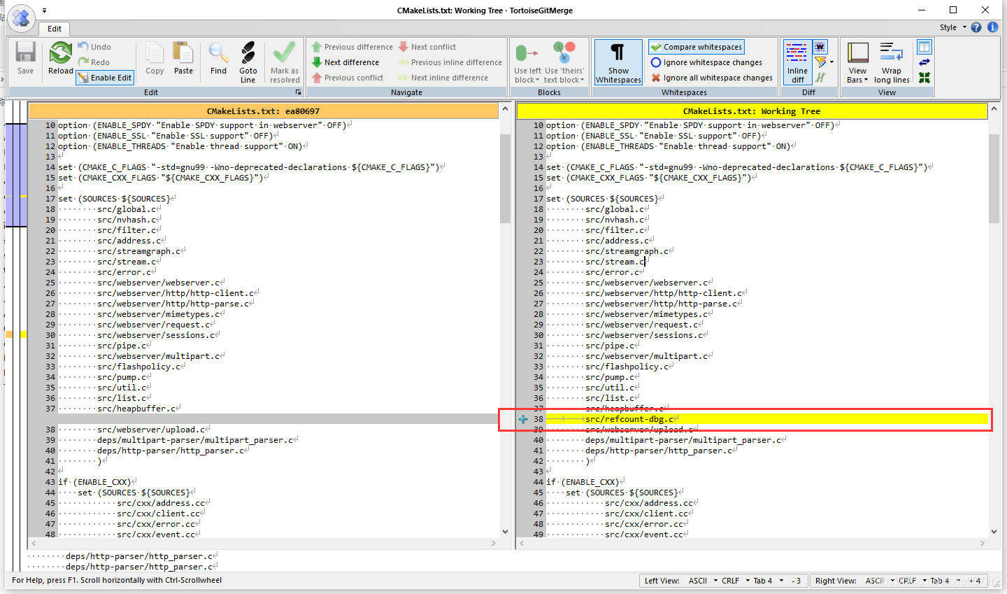Click the Use left block icon
The width and height of the screenshot is (1007, 594).
527,53
